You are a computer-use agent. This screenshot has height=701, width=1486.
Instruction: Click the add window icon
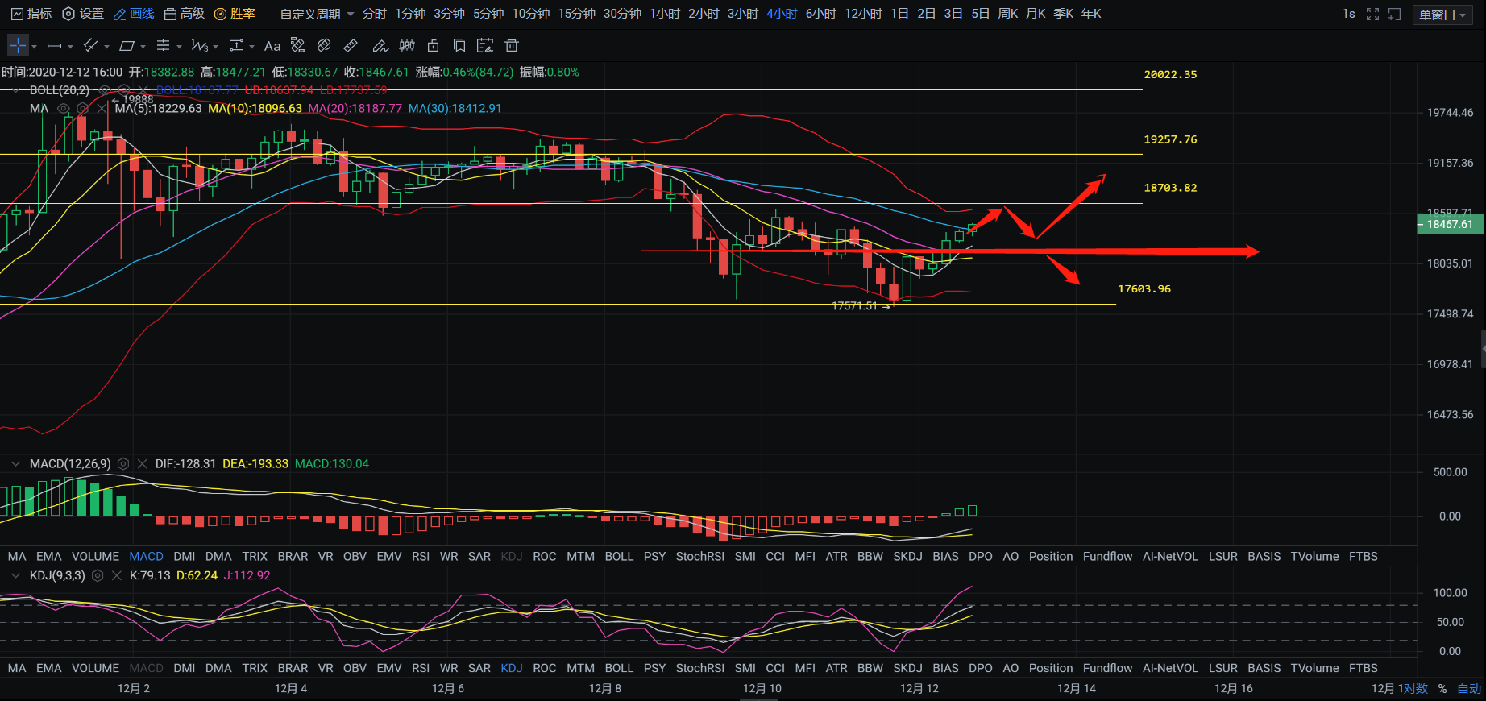tap(1394, 14)
